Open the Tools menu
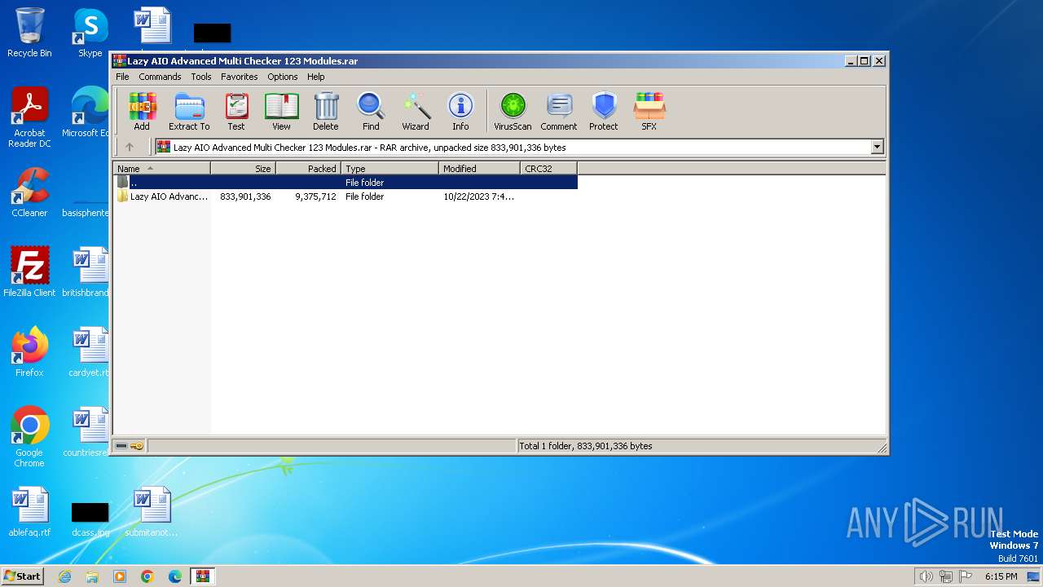Screen dimensions: 1043x587 point(201,77)
